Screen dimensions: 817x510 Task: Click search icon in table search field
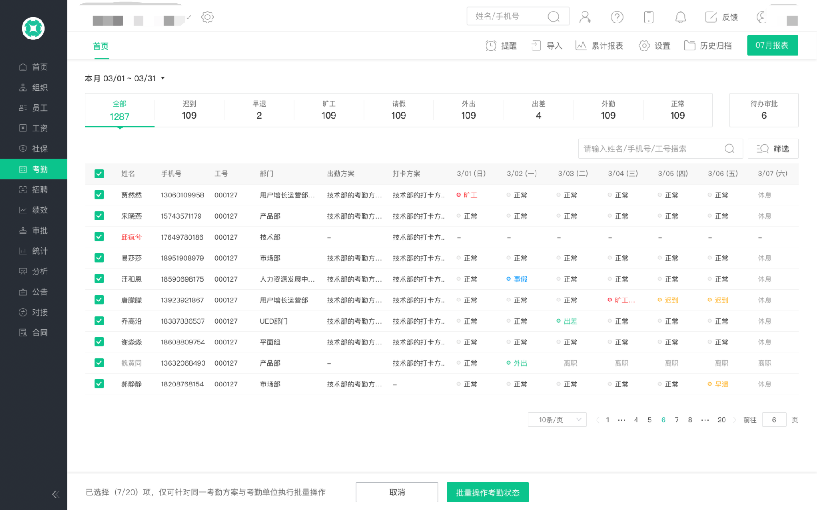point(729,149)
